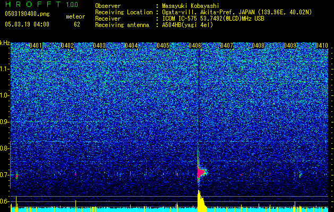Select the meteor count value 62
The image size is (334, 212).
pyautogui.click(x=77, y=24)
